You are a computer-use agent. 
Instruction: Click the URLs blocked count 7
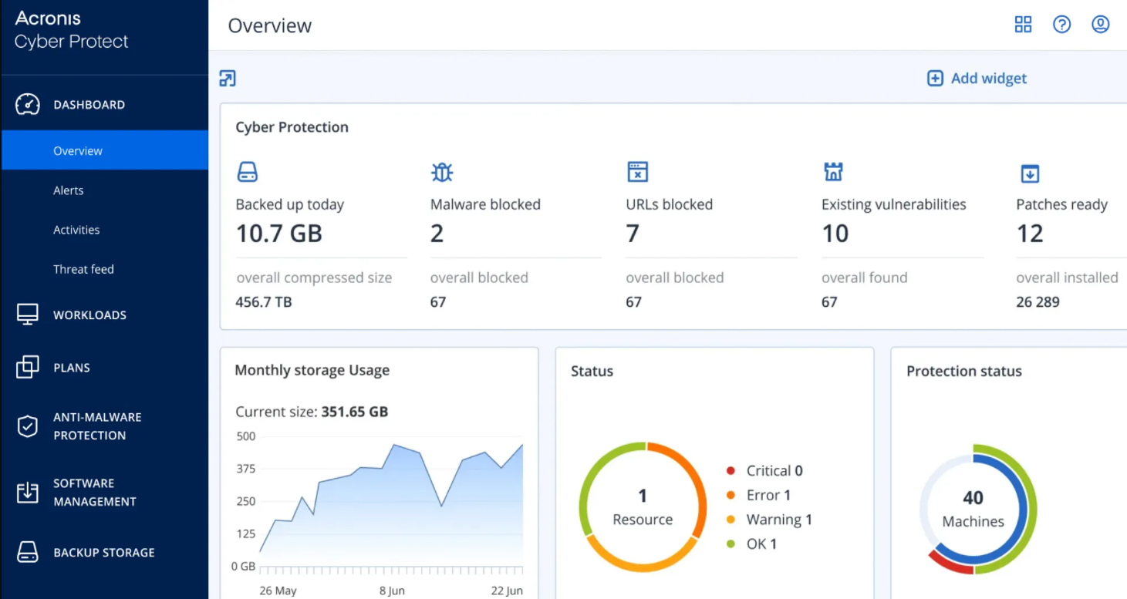pos(633,233)
